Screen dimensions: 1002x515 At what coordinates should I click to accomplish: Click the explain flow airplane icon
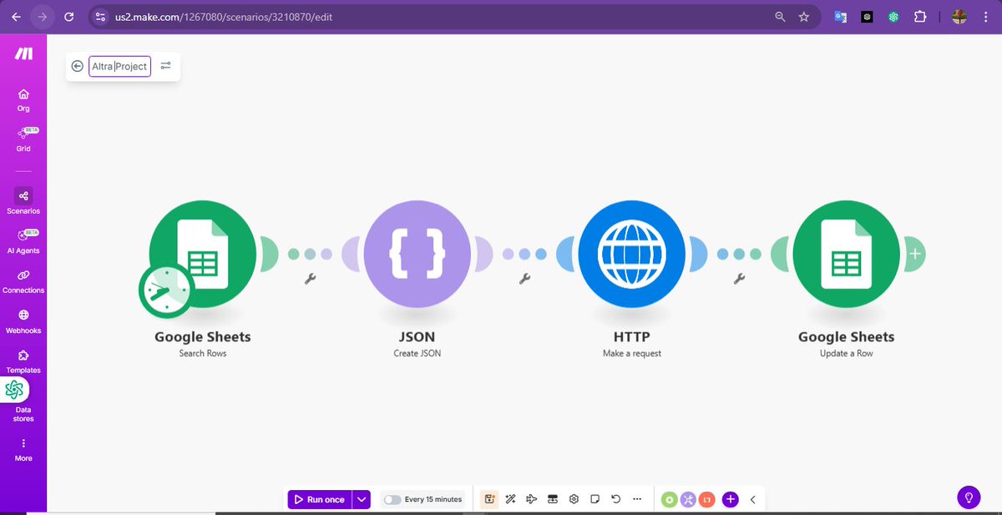coord(532,499)
